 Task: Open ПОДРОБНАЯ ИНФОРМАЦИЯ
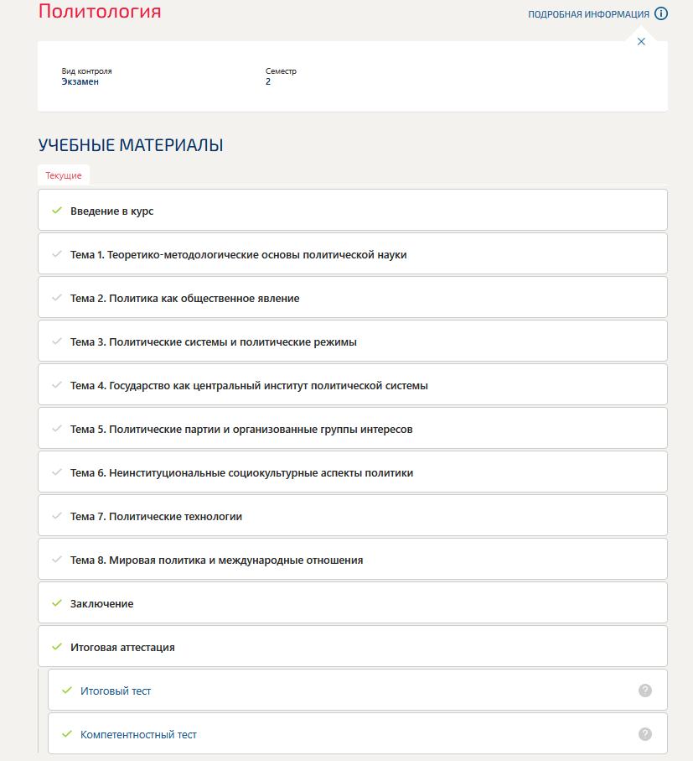588,13
